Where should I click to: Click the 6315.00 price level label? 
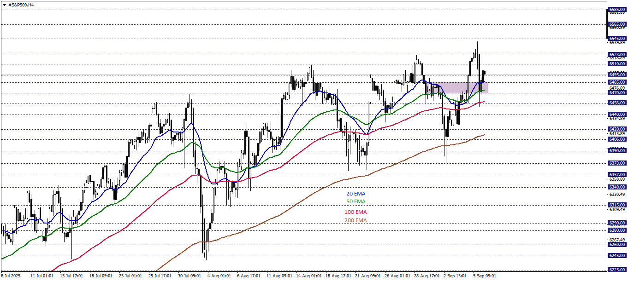[x=616, y=205]
